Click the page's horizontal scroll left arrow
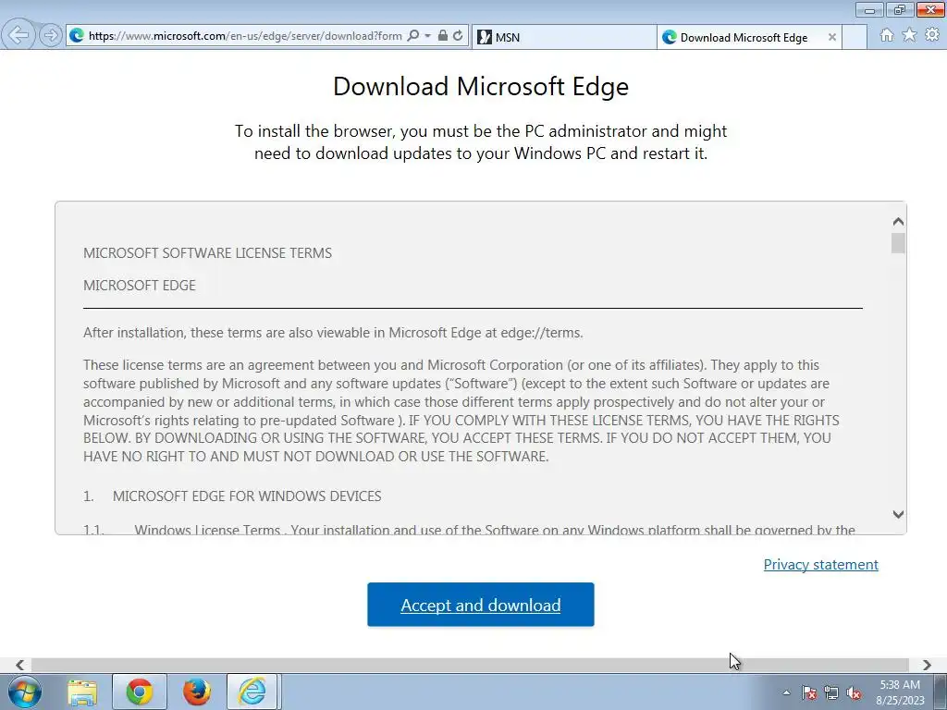Screen dimensions: 947x710 point(20,665)
